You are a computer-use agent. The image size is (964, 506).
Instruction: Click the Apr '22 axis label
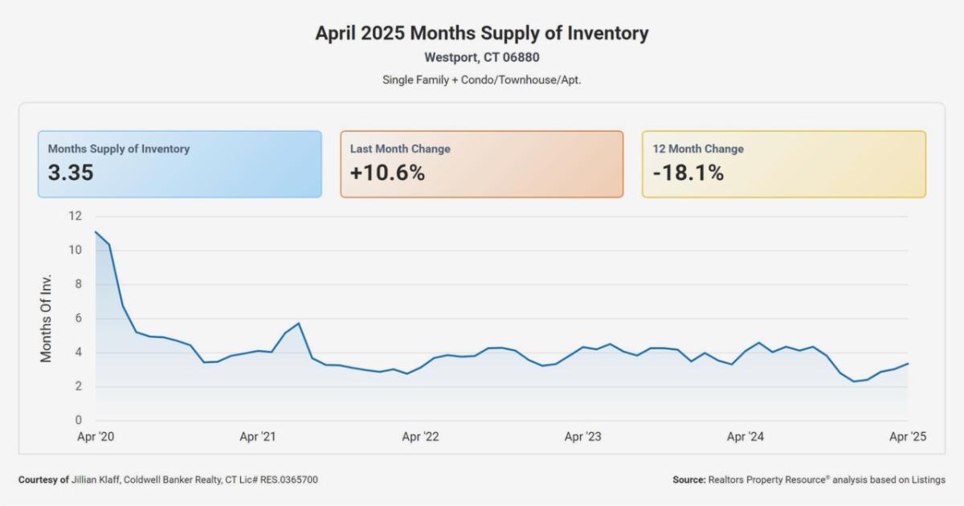tap(420, 437)
